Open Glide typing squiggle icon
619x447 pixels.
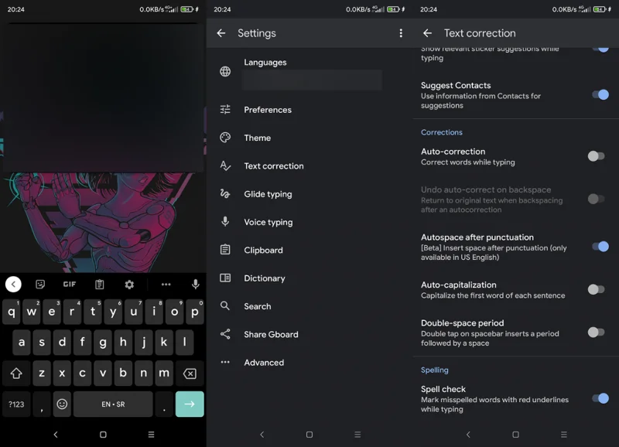[x=225, y=193]
